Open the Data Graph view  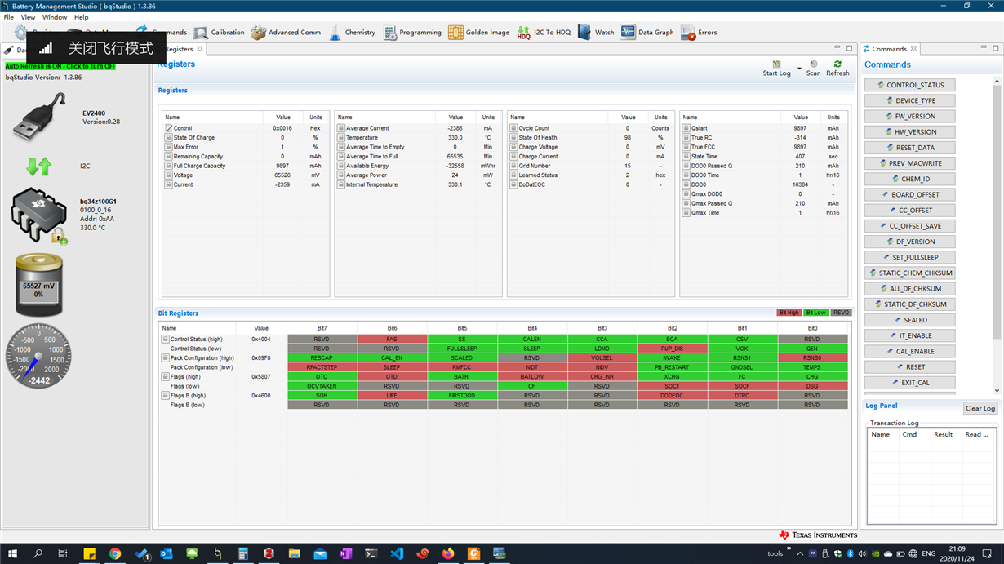pyautogui.click(x=647, y=33)
